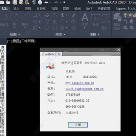136x136 pixels.
Task: Open the Fillet tool dropdown arrow
Action: [x=67, y=22]
